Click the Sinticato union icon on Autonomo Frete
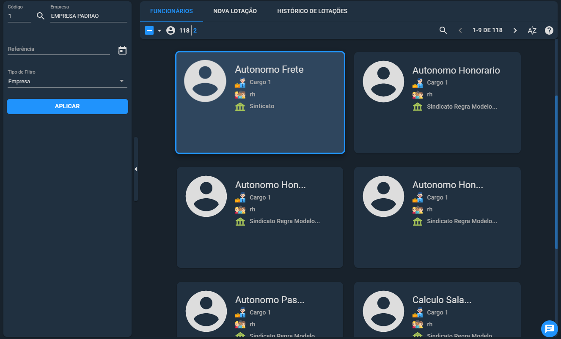561x339 pixels. (240, 107)
